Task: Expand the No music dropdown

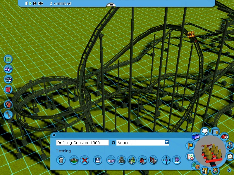Action: 167,142
